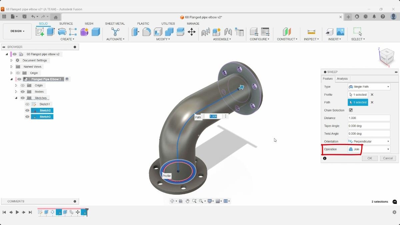Select the Create Sketch tool

(40, 32)
